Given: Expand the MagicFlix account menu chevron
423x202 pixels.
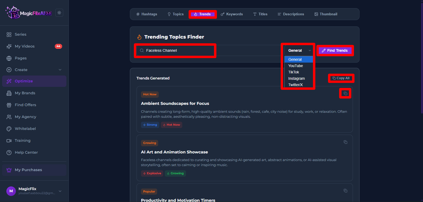Looking at the screenshot, I should 60,191.
